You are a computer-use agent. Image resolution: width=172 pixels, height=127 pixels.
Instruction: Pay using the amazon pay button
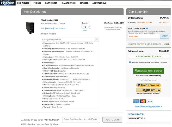149,90
